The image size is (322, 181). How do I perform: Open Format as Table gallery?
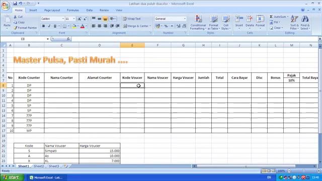(x=213, y=19)
